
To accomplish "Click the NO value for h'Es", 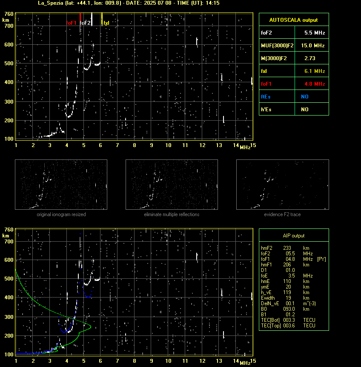I will [305, 109].
